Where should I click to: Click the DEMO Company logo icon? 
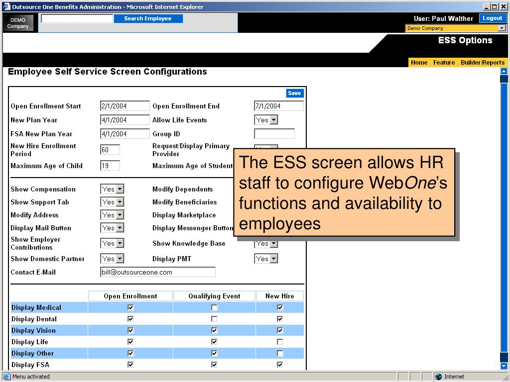(18, 23)
